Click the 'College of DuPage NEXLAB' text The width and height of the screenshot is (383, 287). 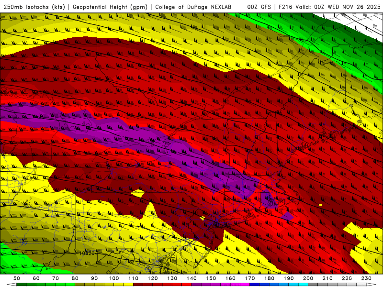[193, 7]
